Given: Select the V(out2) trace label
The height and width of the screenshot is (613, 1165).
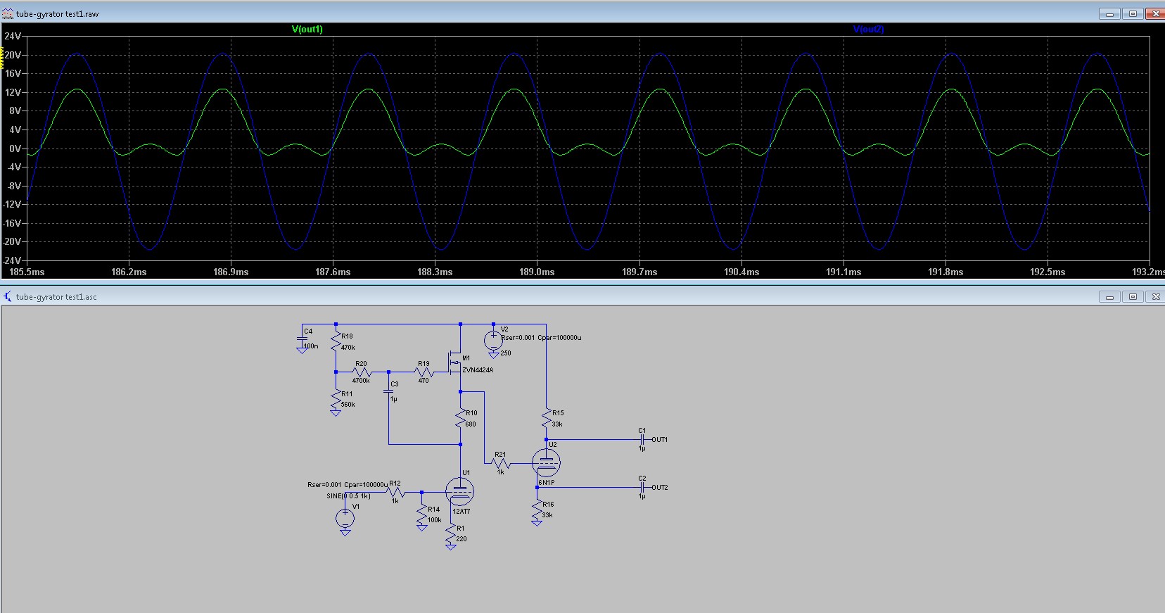Looking at the screenshot, I should point(869,30).
